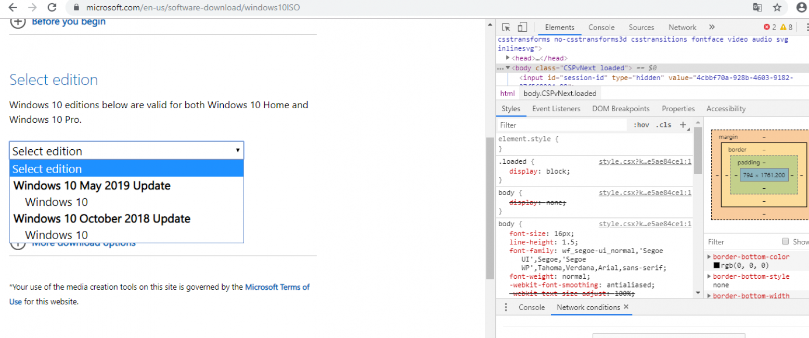Click the translate page icon
Screen dimensions: 809x338
pyautogui.click(x=757, y=7)
